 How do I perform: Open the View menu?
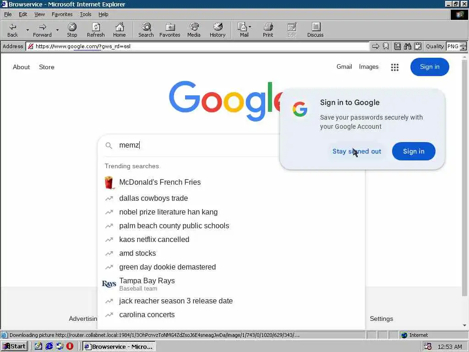pos(39,14)
